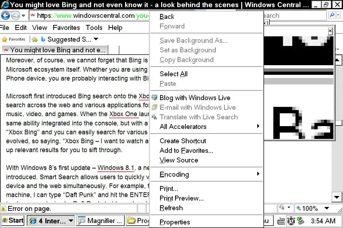Image resolution: width=343 pixels, height=228 pixels.
Task: Click 'Error on page.' status text
Action: (29, 209)
